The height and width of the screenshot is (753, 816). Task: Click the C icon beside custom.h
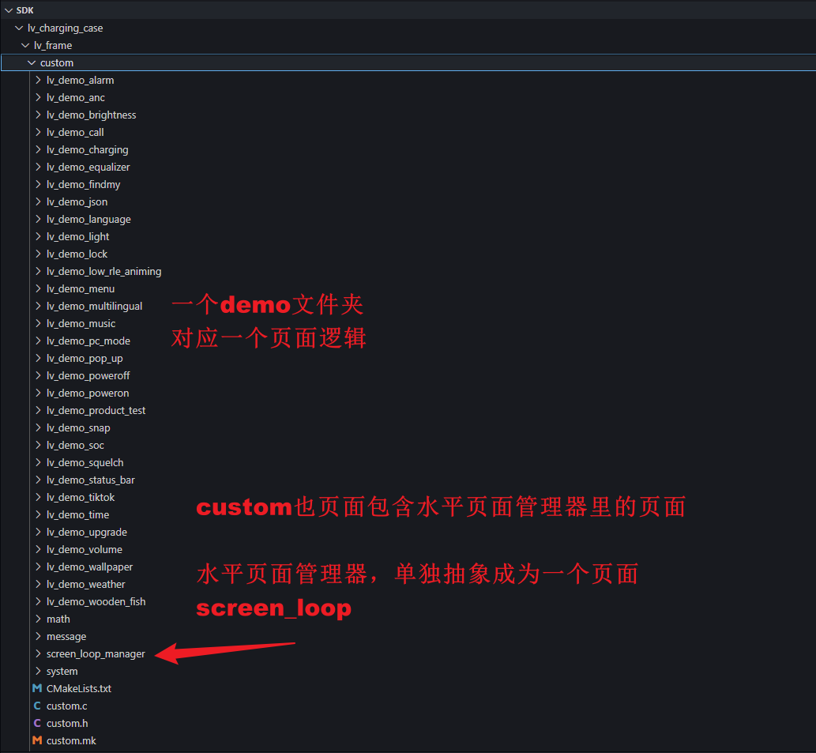37,723
